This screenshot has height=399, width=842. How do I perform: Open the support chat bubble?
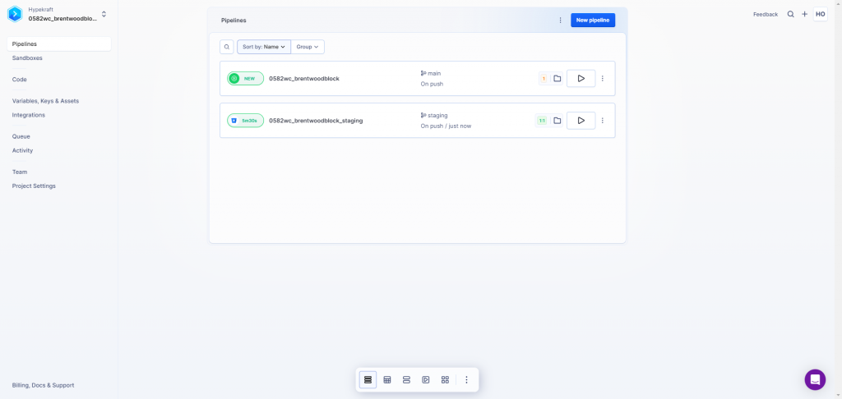(814, 379)
